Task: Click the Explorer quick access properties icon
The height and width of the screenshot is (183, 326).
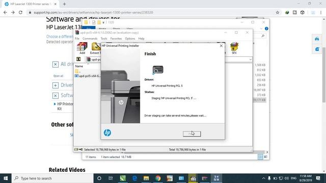Action: click(94, 22)
